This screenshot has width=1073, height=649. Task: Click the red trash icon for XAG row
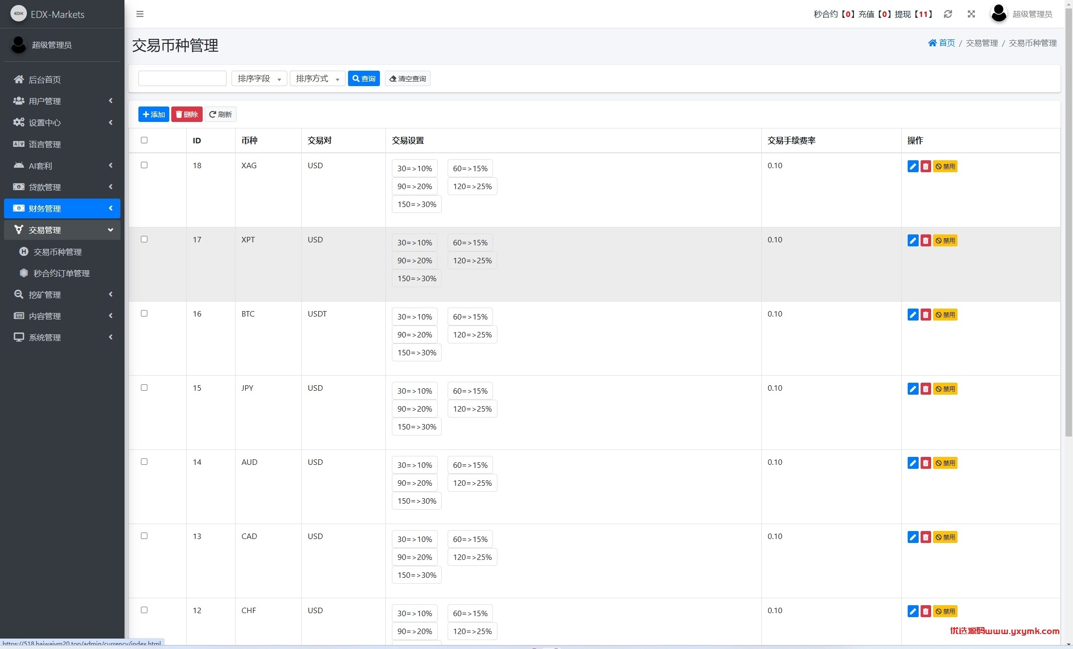tap(926, 166)
